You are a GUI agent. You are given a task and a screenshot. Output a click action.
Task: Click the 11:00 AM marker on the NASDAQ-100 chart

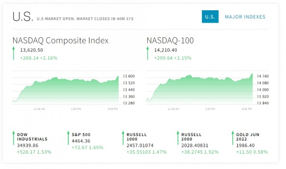point(173,109)
